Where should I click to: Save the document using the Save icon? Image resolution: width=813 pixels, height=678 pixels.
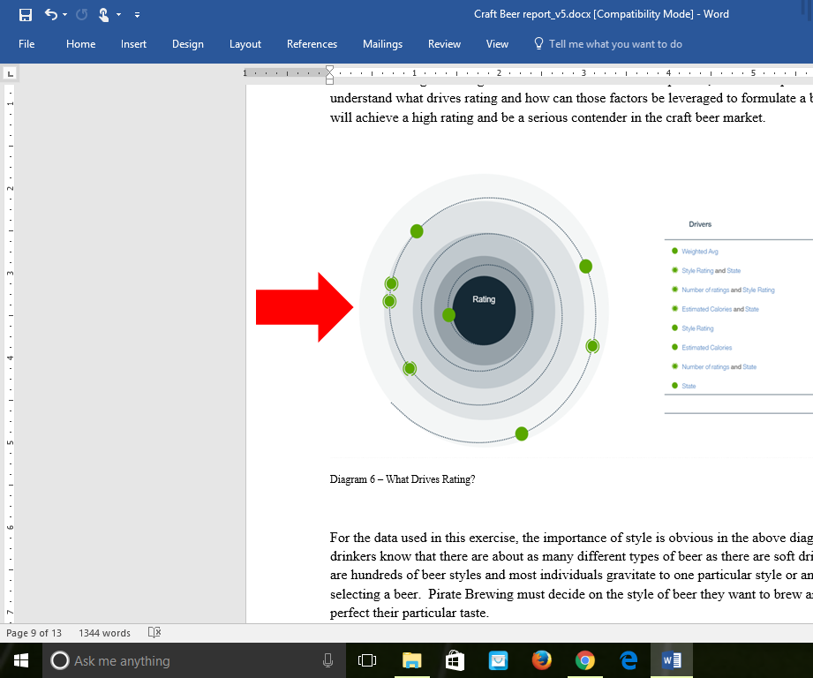click(26, 14)
